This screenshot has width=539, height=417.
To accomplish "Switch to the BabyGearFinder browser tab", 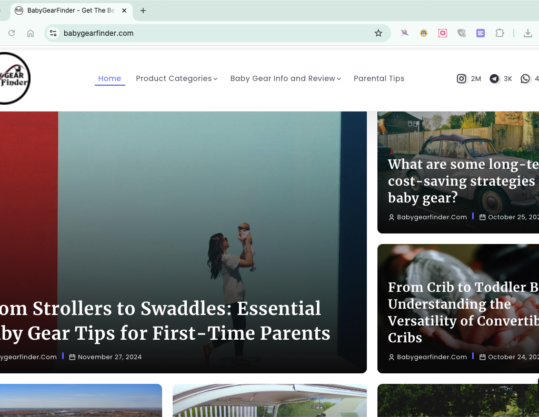I will click(x=68, y=11).
